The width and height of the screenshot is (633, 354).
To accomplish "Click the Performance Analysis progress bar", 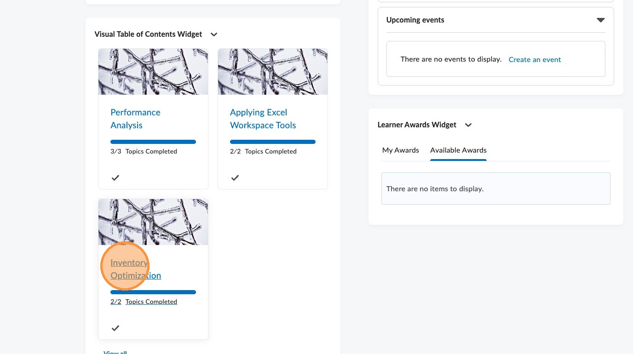I will click(153, 142).
